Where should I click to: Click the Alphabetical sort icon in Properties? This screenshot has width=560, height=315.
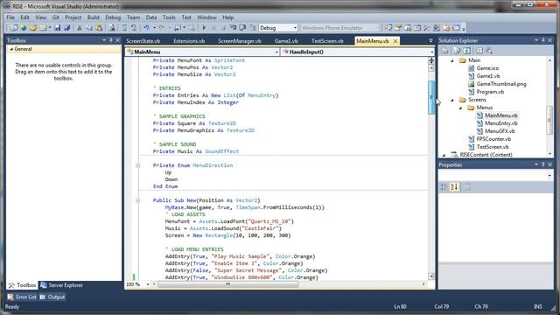pos(454,186)
